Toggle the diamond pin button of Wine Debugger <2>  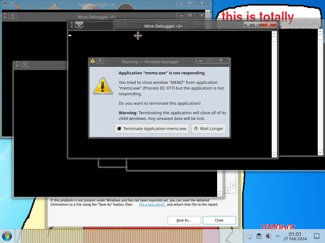79,25
